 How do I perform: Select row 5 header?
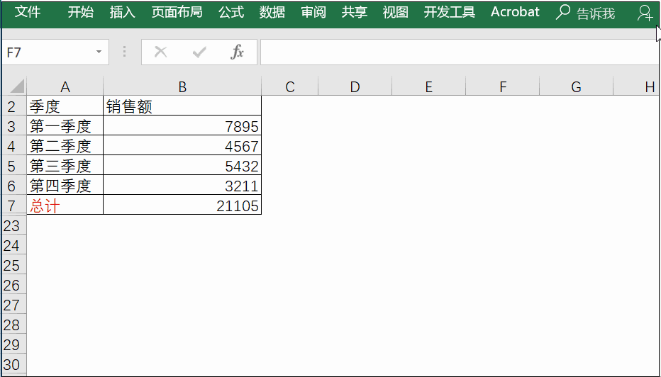pos(14,166)
